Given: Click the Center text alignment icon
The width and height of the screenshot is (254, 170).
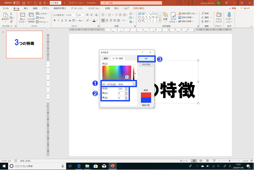Looking at the screenshot, I should click(107, 20).
